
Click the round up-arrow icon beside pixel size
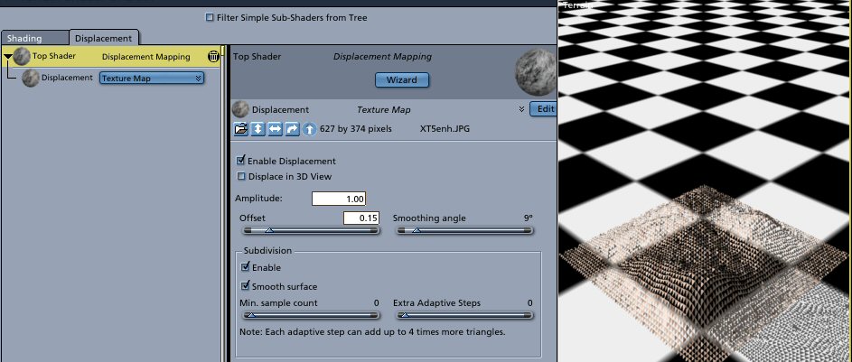[x=309, y=129]
